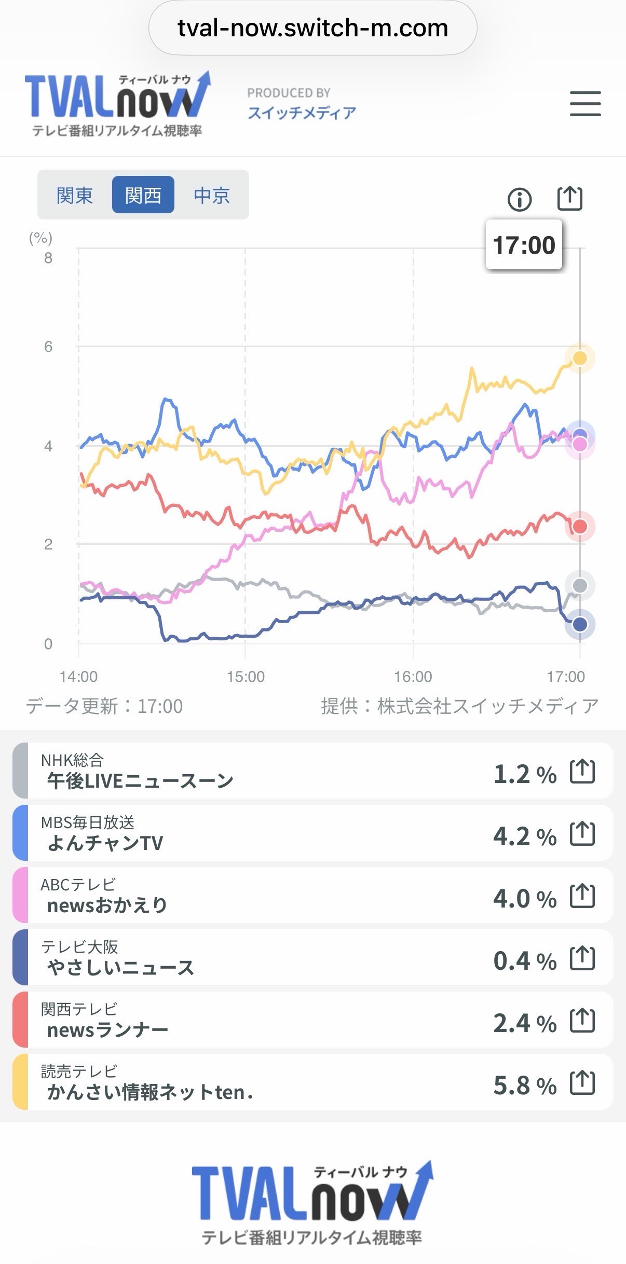Share the やさしいニュース rating
Image resolution: width=626 pixels, height=1264 pixels.
(x=582, y=958)
